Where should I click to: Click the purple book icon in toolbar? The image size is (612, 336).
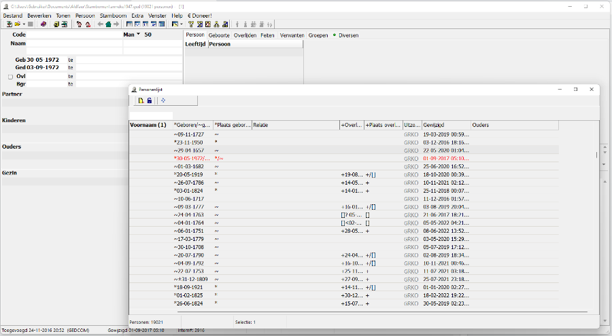pos(43,24)
